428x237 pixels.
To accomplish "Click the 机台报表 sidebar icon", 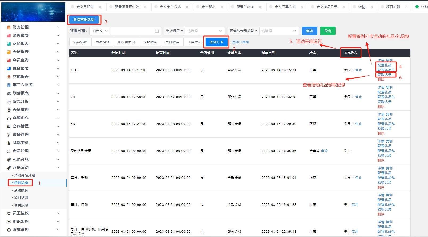I will click(9, 69).
